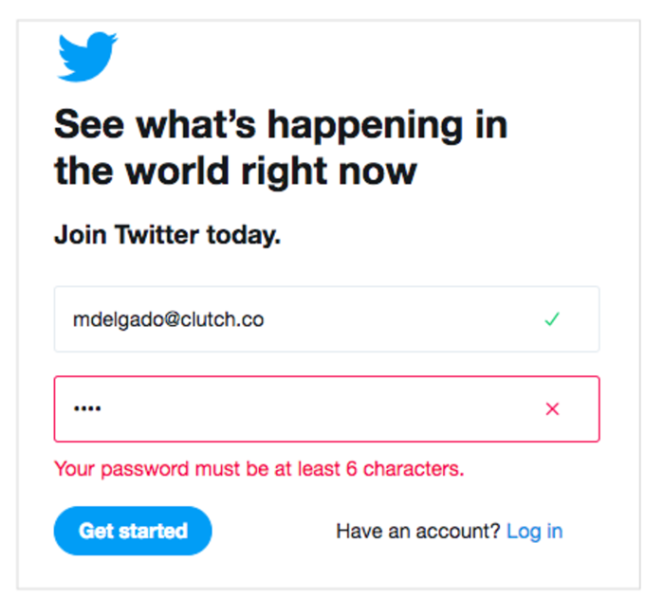664x615 pixels.
Task: Click the red X in password field
Action: (552, 409)
